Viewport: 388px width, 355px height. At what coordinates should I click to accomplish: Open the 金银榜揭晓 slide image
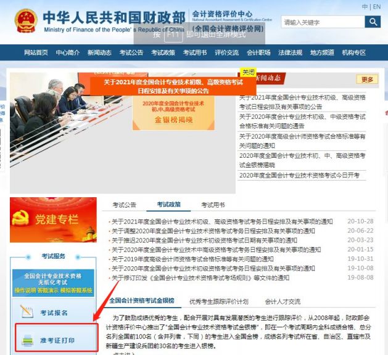click(173, 113)
